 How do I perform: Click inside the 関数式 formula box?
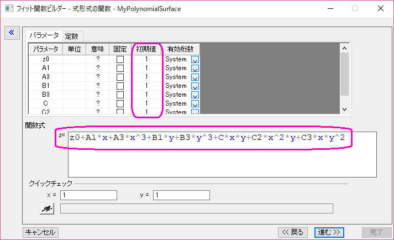tap(222, 154)
